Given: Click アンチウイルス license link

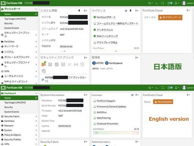Looking at the screenshot, I should [105, 30].
